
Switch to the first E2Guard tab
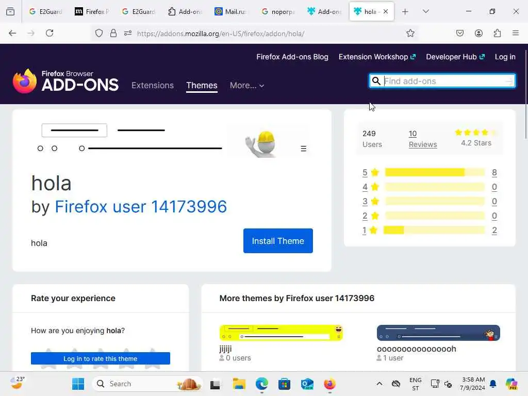45,11
